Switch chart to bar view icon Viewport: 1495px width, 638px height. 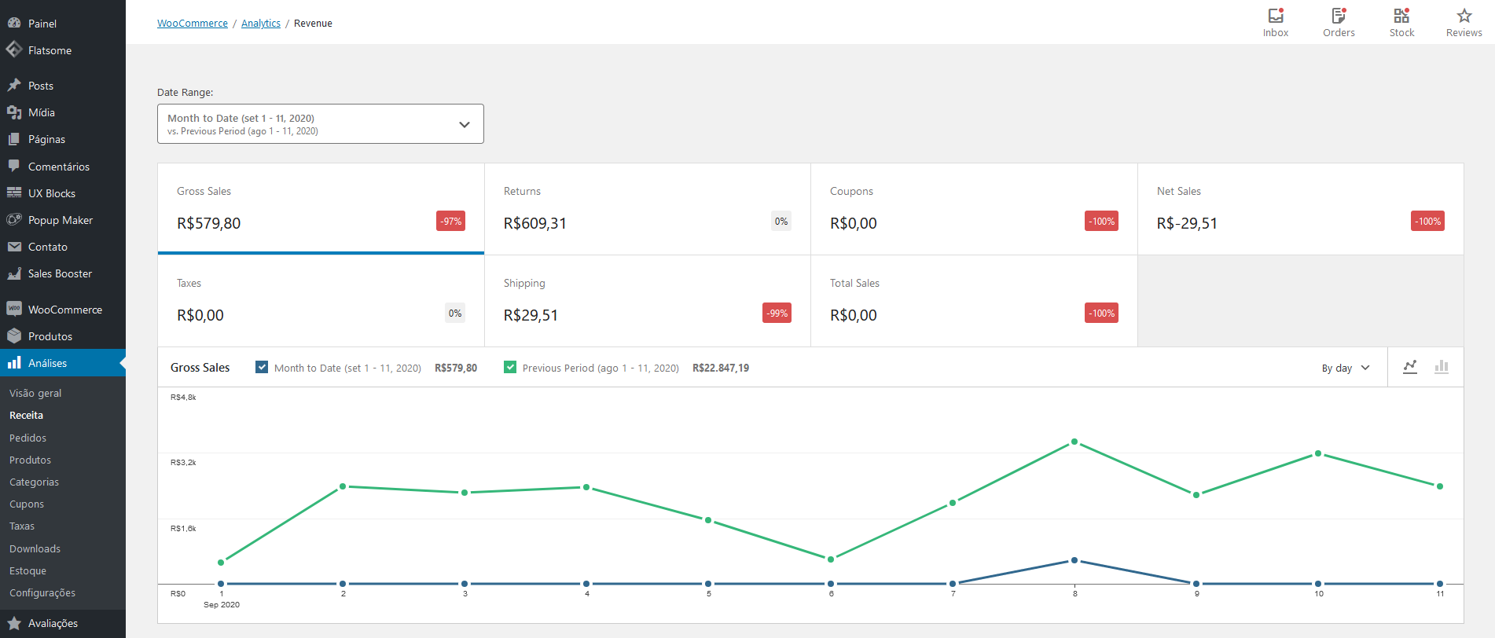[x=1442, y=367]
